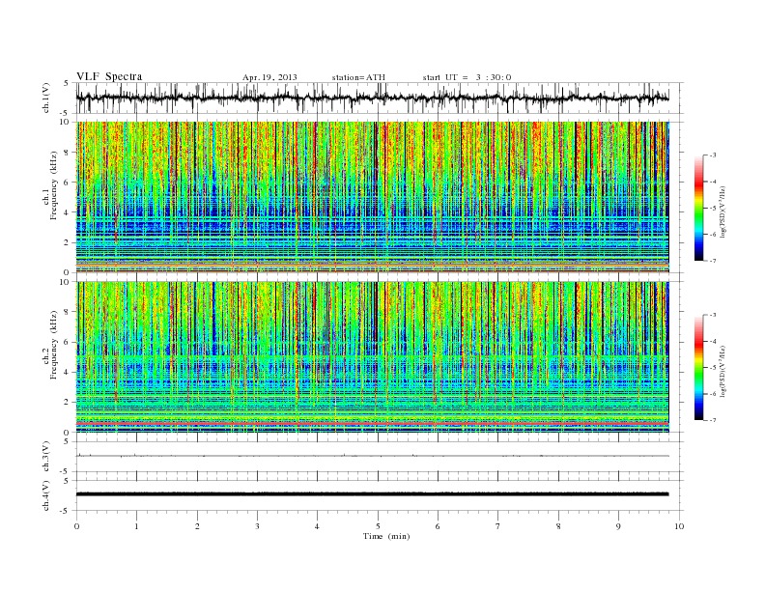
Task: Click the "4" kHz tick of ch.1 spectrogram
Action: pos(67,212)
